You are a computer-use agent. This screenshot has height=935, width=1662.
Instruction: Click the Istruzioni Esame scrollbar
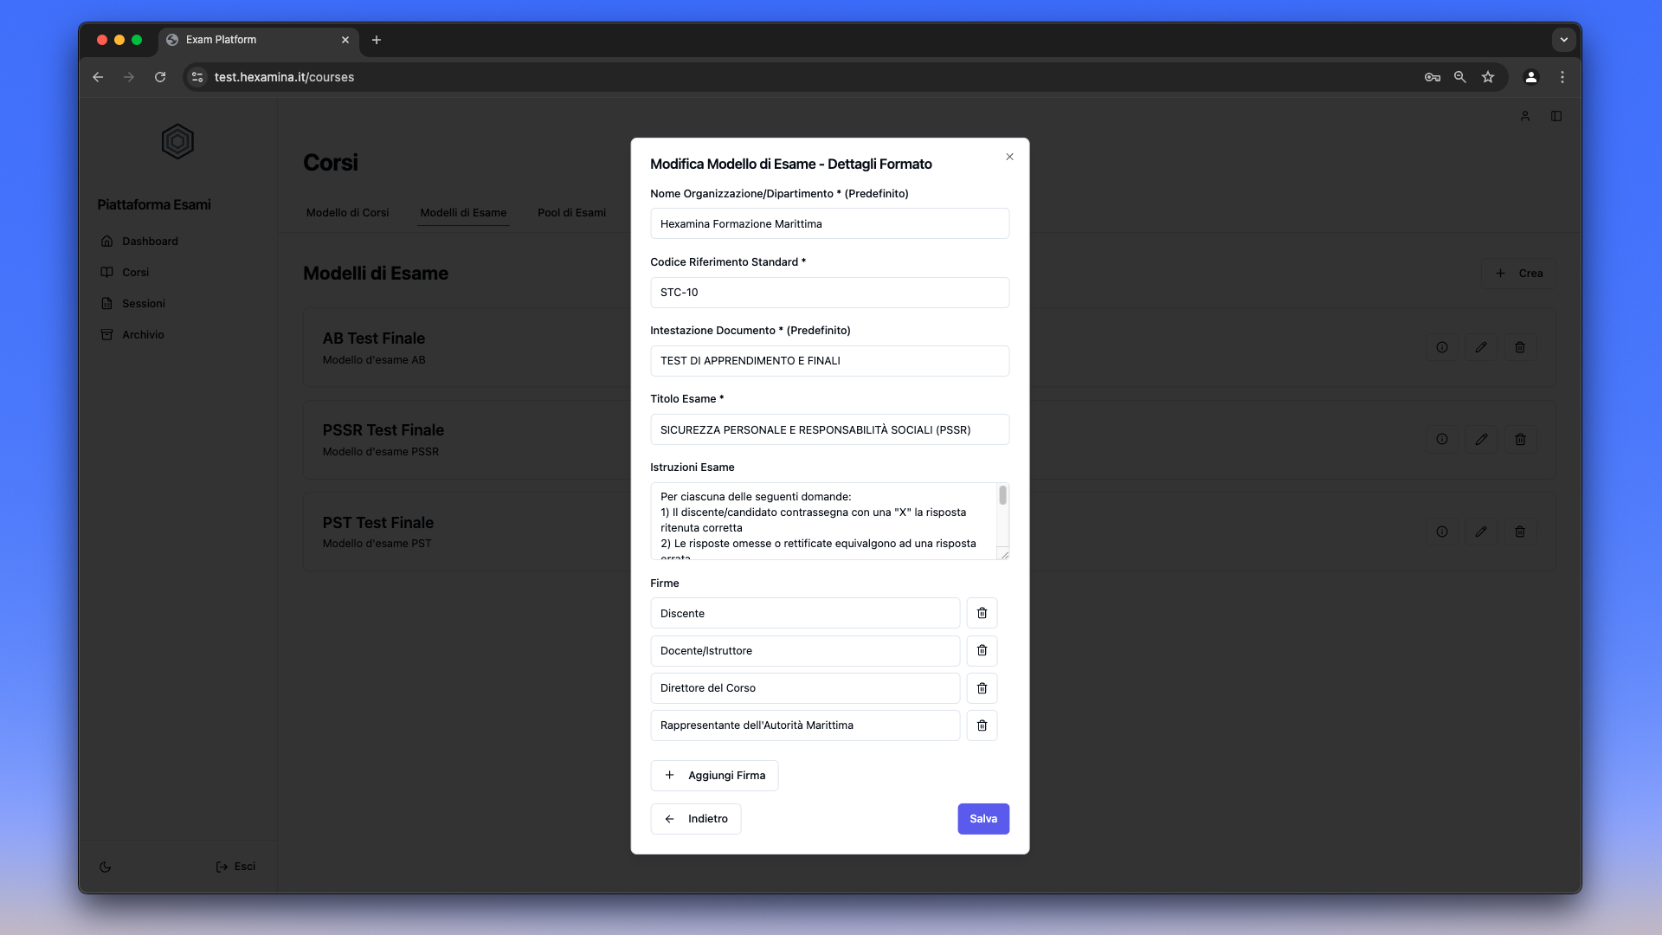coord(1002,496)
